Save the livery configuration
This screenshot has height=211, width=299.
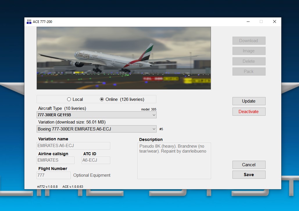click(x=249, y=175)
